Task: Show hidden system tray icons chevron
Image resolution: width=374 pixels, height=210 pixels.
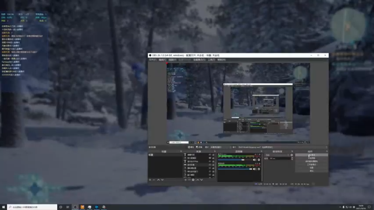Action: (x=340, y=207)
